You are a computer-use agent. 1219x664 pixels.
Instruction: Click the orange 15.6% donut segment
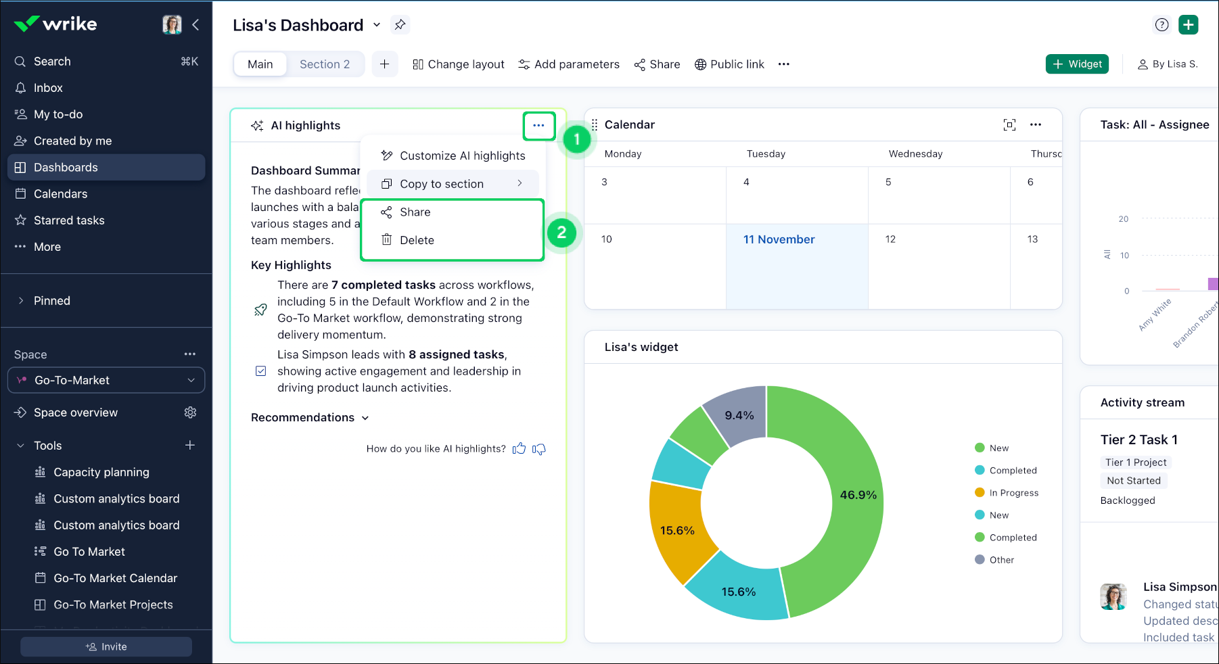pos(678,531)
